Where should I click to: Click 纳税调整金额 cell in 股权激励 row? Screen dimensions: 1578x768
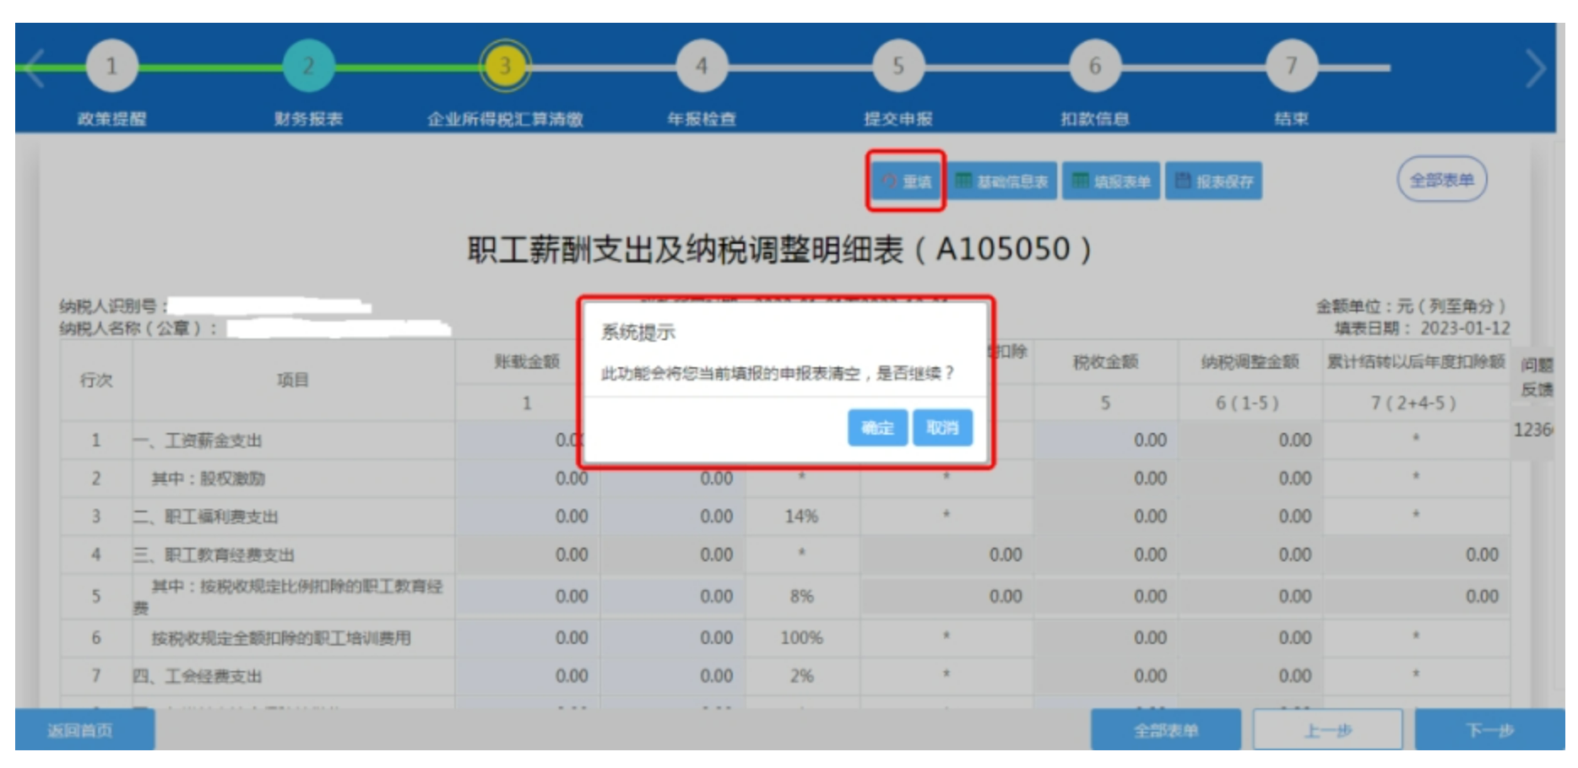coord(1250,479)
